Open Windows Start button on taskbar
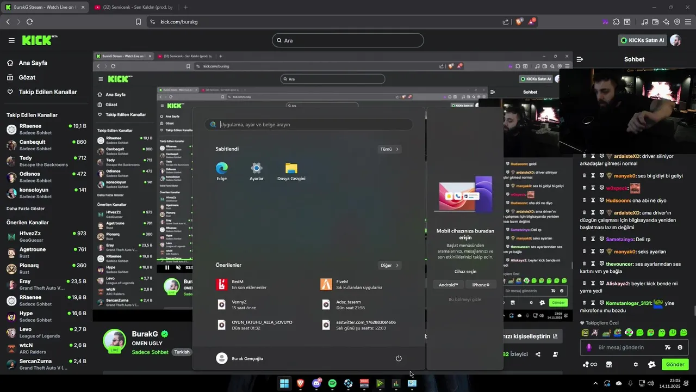The image size is (696, 392). 284,383
